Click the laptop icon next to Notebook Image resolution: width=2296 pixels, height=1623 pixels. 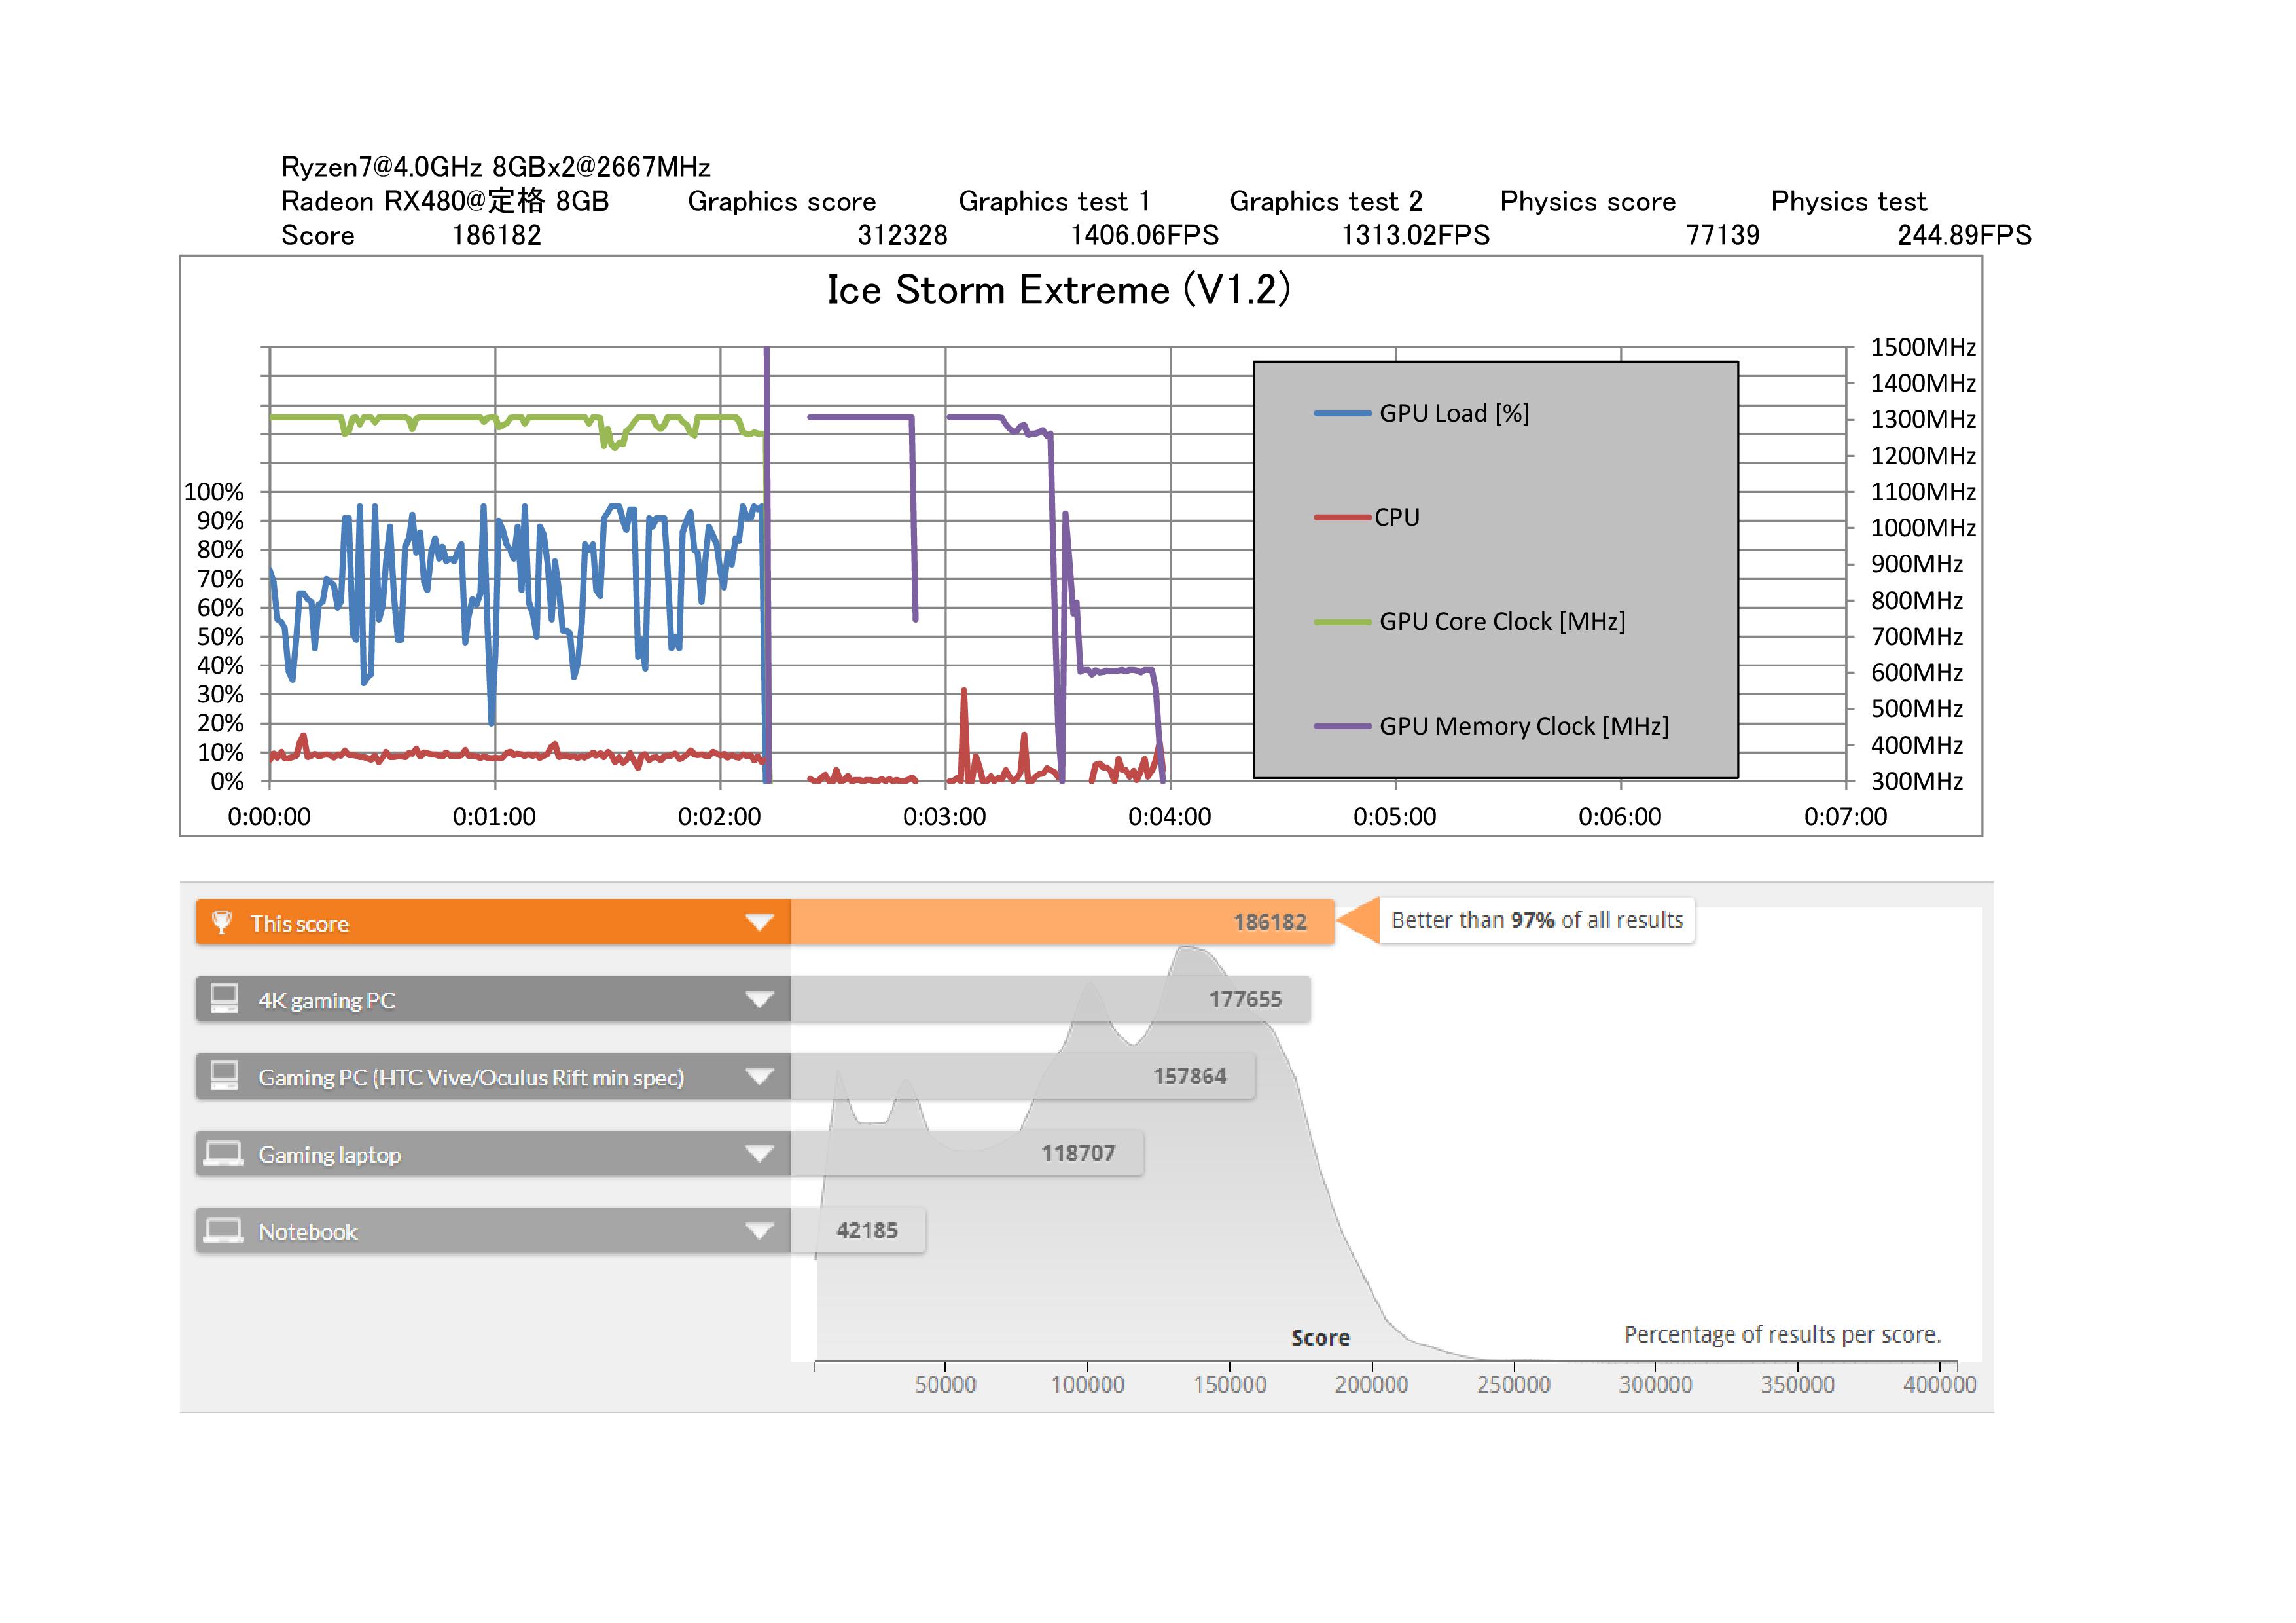tap(223, 1231)
